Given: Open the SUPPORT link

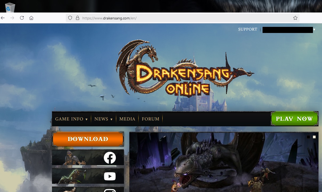Looking at the screenshot, I should (248, 29).
